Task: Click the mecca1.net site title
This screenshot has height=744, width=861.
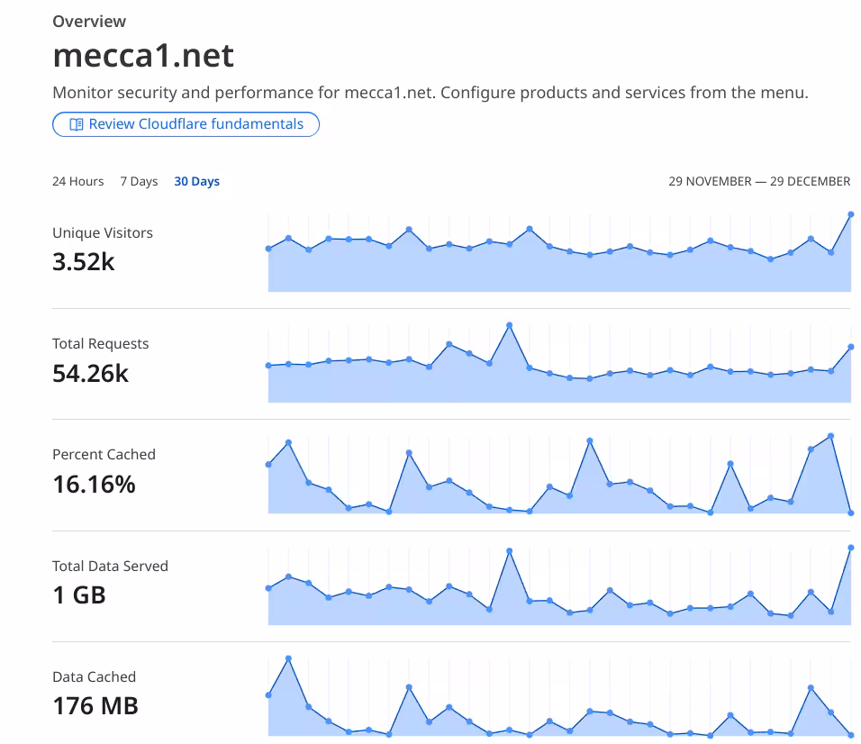Action: pos(143,56)
